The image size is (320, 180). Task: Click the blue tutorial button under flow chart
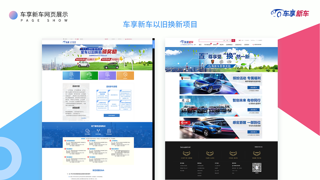click(x=111, y=115)
